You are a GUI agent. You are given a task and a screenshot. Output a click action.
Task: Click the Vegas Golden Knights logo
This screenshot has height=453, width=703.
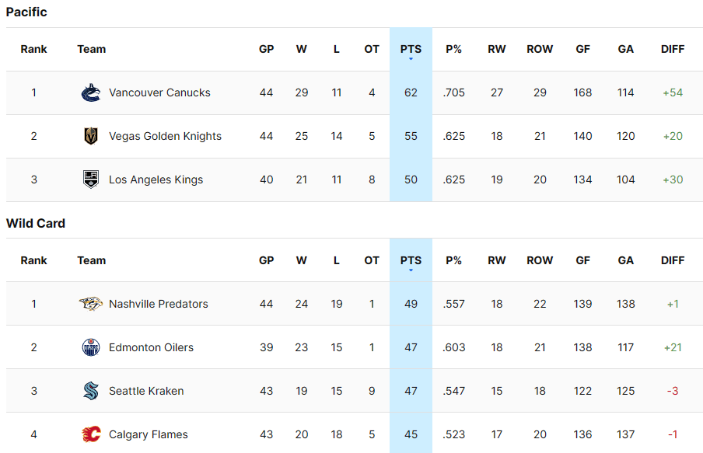click(x=91, y=136)
